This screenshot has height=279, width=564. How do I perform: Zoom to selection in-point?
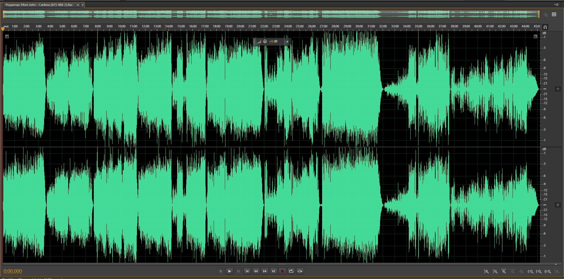click(530, 271)
